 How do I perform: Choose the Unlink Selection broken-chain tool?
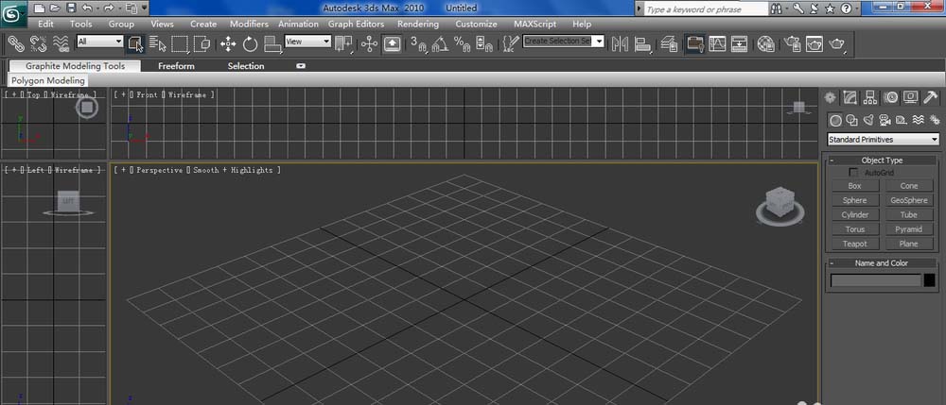tap(39, 44)
